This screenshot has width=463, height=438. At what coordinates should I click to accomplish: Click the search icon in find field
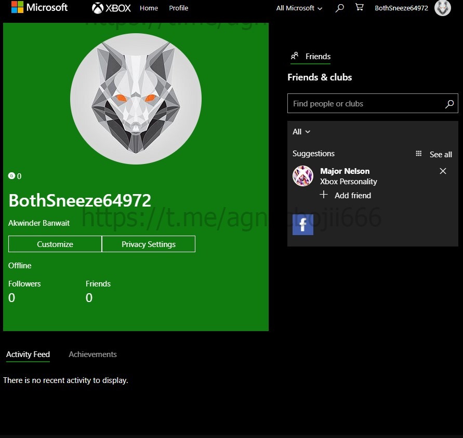coord(449,103)
